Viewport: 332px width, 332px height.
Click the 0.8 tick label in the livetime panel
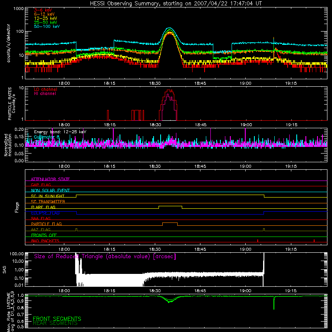20,308
